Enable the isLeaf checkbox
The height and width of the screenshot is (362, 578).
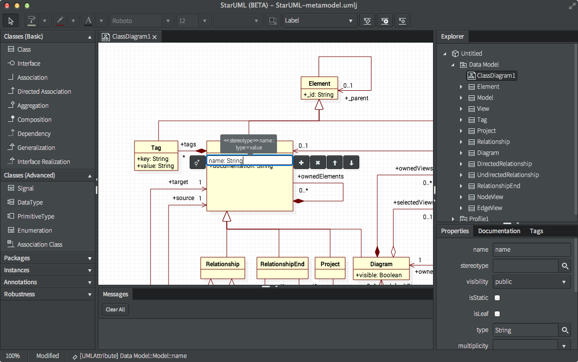click(496, 313)
